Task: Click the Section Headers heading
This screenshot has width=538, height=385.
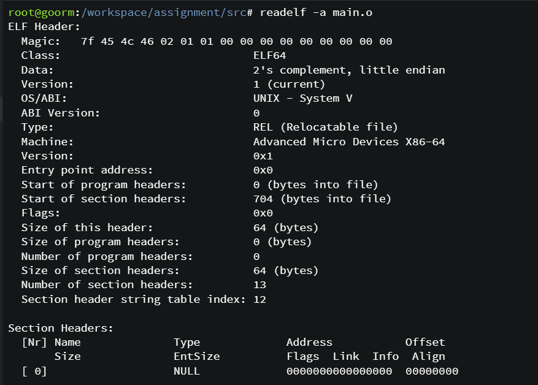Action: pos(61,328)
